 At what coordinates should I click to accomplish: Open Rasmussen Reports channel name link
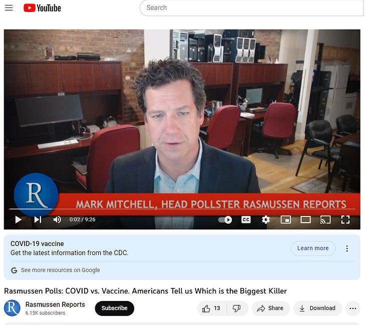click(x=55, y=304)
